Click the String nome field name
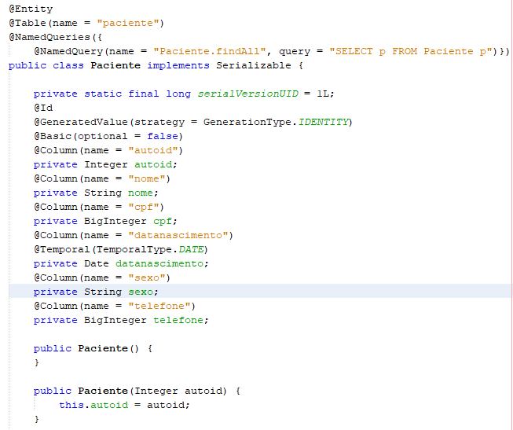 coord(141,193)
